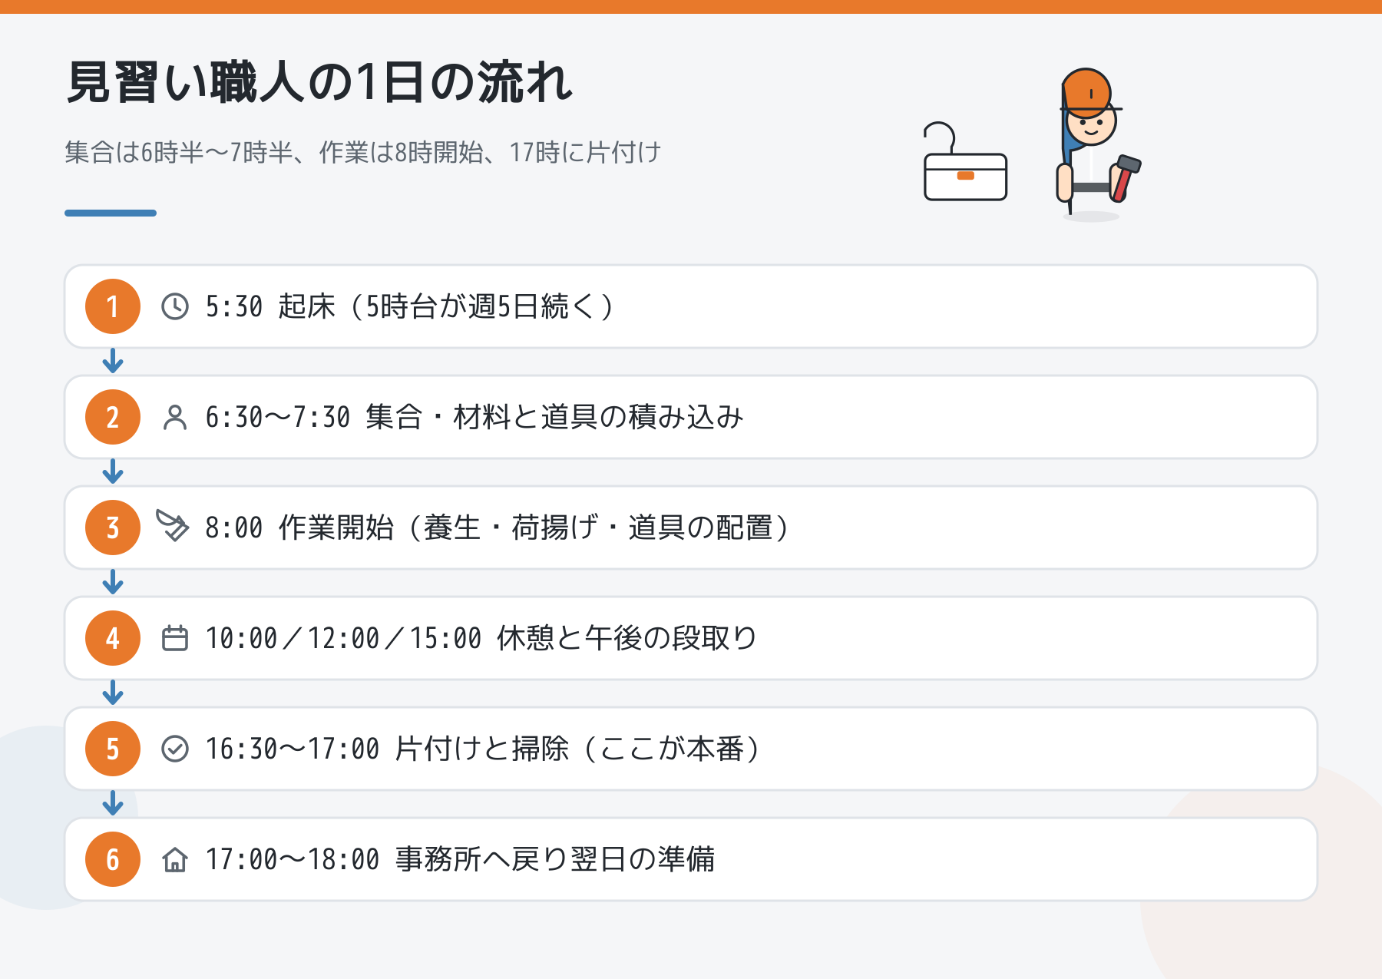This screenshot has width=1382, height=979.
Task: Click the tool icon beside 8:00 作業開始
Action: 173,526
